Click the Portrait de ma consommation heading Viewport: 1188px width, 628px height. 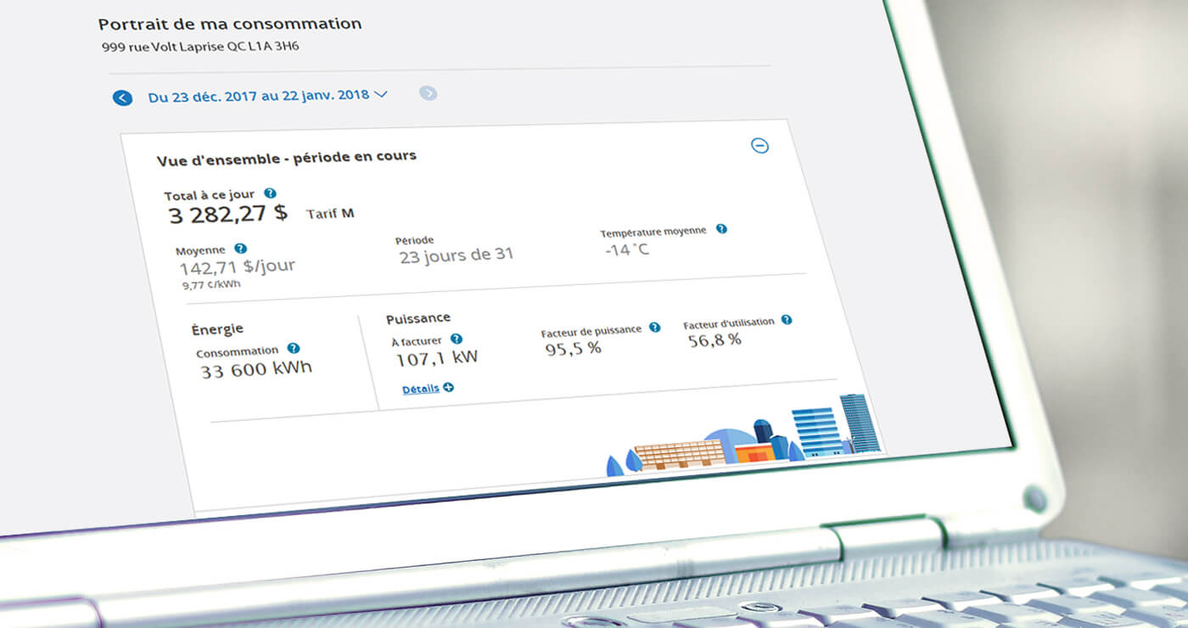[230, 24]
